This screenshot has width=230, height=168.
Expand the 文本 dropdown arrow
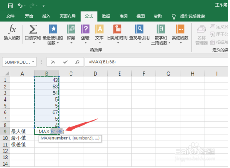point(100,43)
